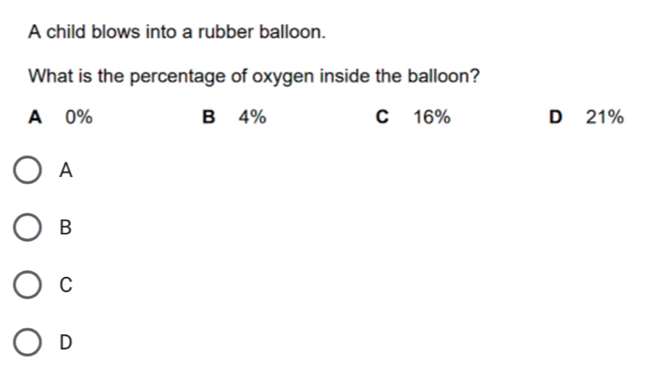
Task: Choose the option C radio circle
Action: pos(28,285)
